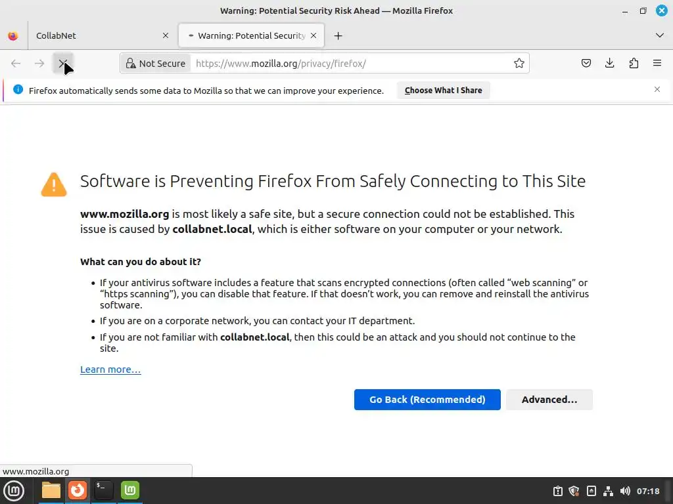The height and width of the screenshot is (504, 673).
Task: Bookmark this page with the star icon
Action: pyautogui.click(x=519, y=63)
